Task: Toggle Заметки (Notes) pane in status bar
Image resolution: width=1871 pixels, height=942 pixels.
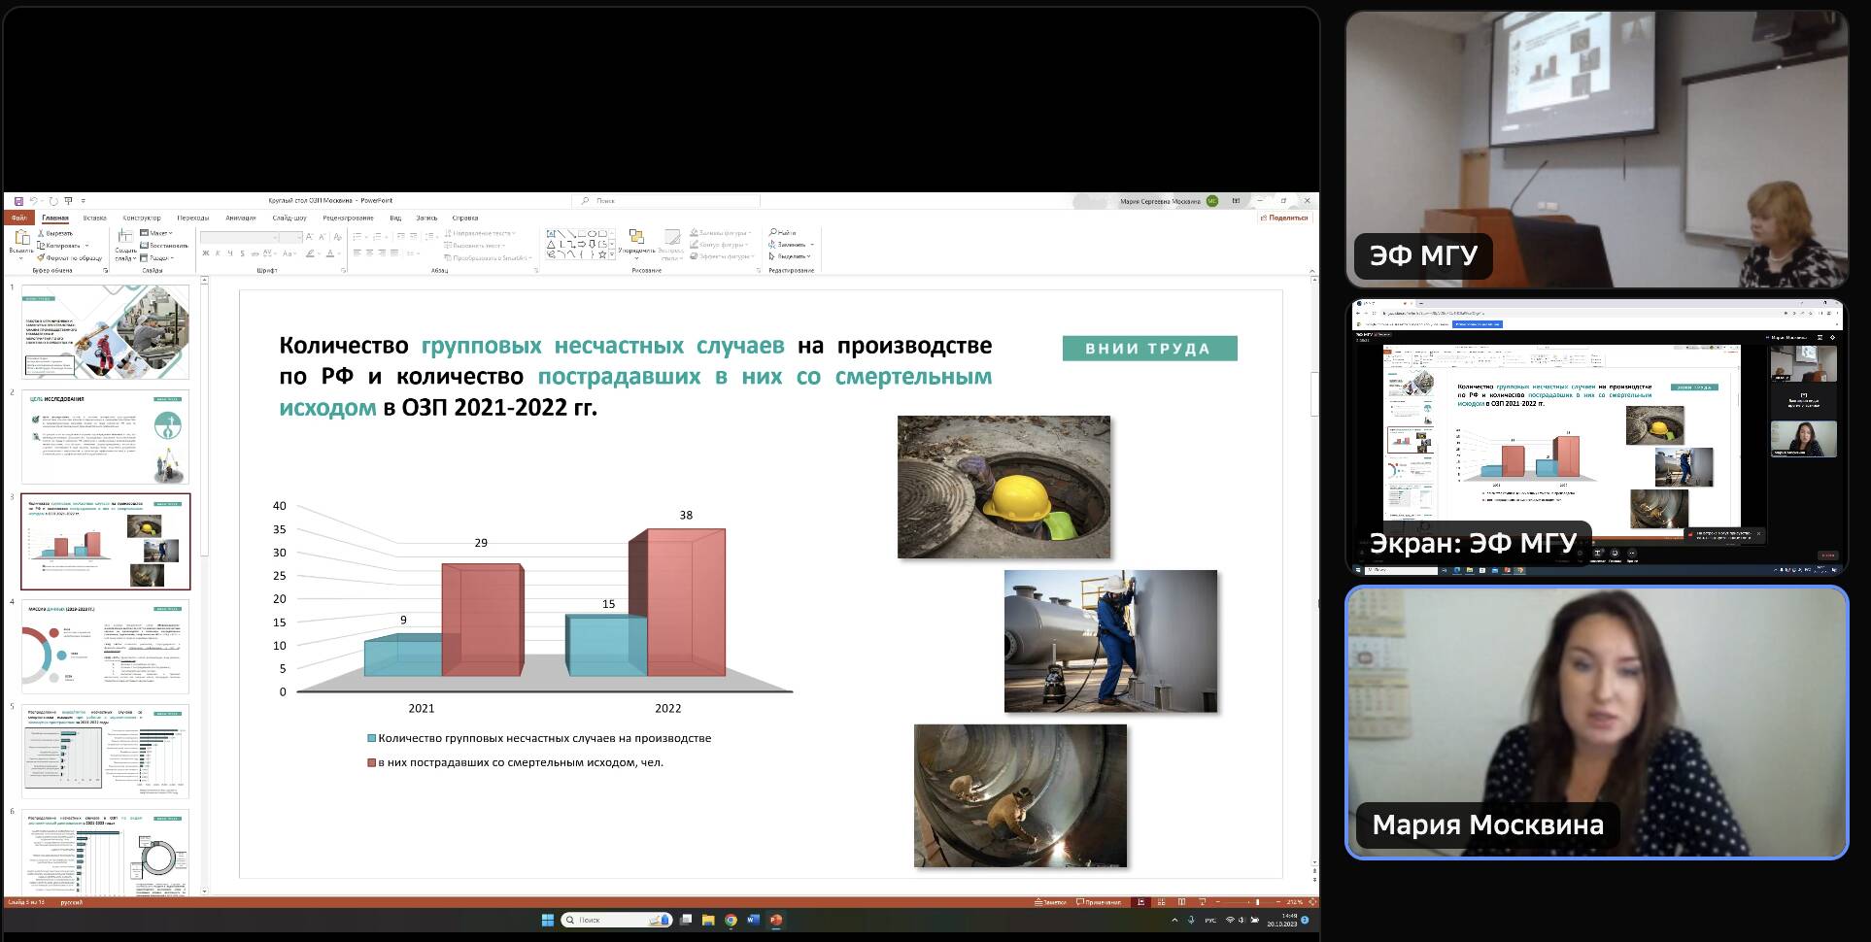Action: tap(1050, 902)
